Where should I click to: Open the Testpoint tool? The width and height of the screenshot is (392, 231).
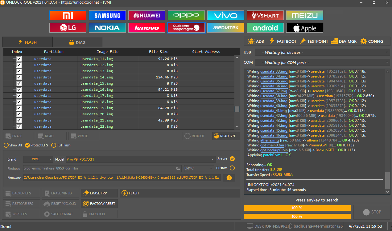314,41
